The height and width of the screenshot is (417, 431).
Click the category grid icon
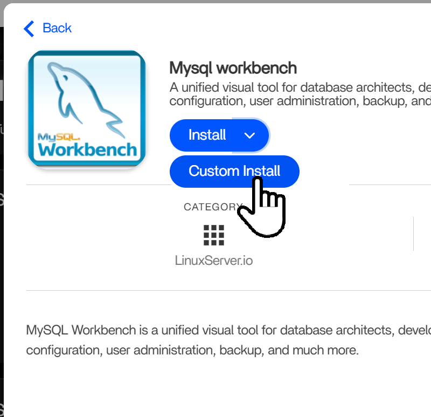click(x=213, y=235)
